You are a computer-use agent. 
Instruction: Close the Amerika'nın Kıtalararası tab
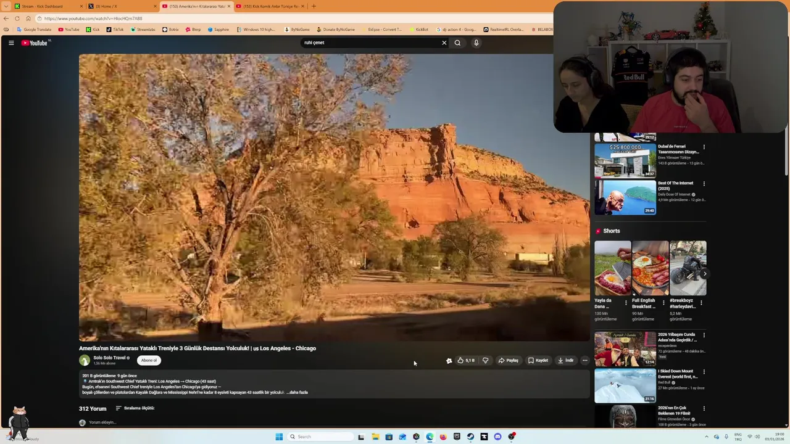[x=229, y=6]
